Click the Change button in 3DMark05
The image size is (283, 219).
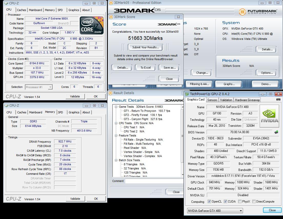202,73
